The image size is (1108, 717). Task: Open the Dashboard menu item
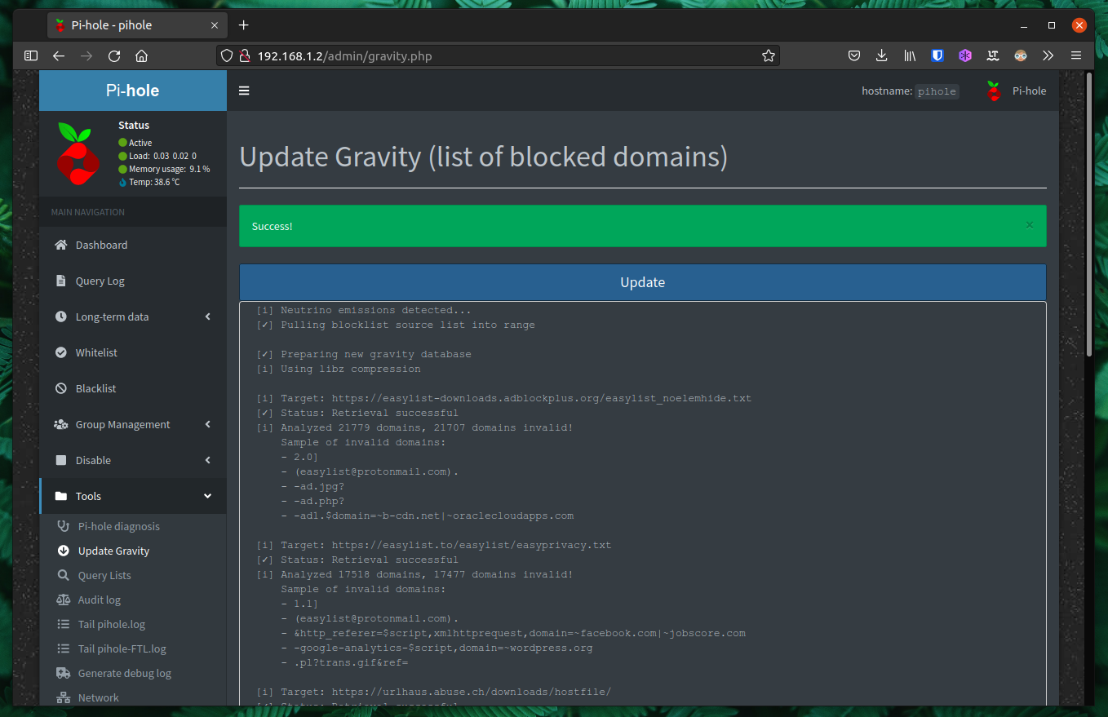click(133, 245)
